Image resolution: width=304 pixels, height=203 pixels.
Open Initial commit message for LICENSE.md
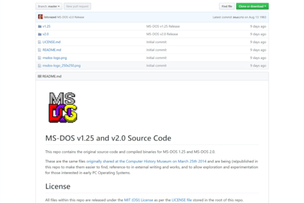156,42
